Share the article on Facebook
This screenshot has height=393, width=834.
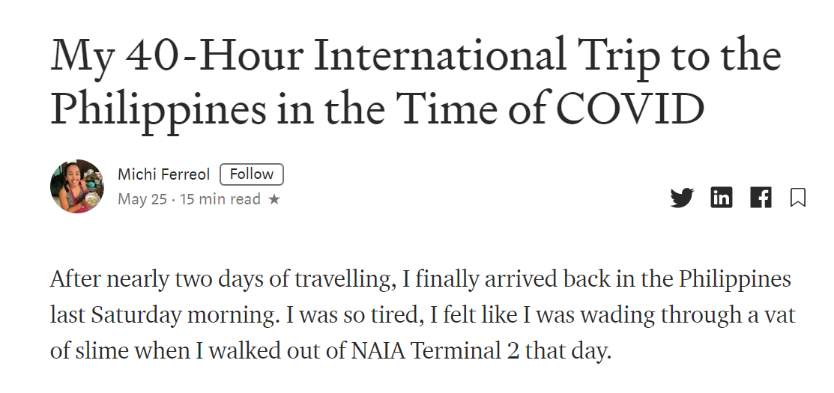click(x=761, y=198)
